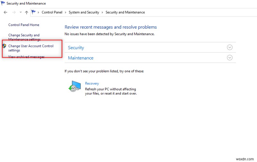
Task: Open the recent locations dropdown
Action: [21, 12]
